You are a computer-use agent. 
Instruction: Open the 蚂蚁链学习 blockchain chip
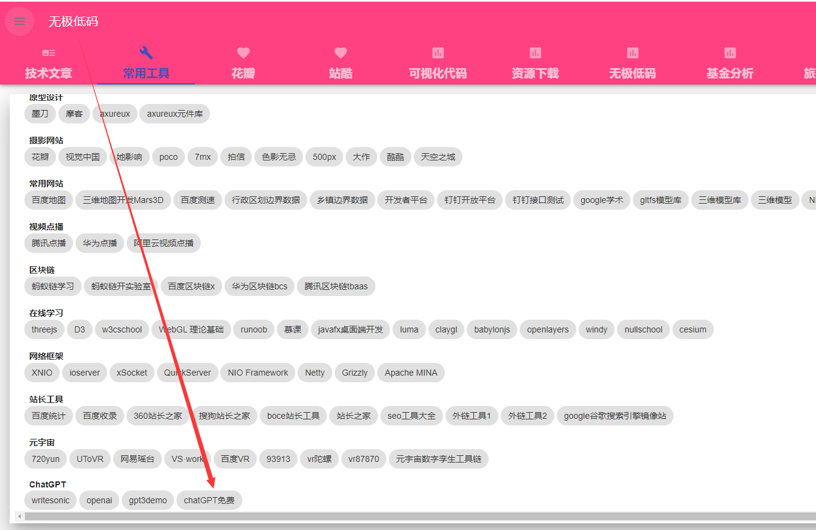click(x=53, y=286)
